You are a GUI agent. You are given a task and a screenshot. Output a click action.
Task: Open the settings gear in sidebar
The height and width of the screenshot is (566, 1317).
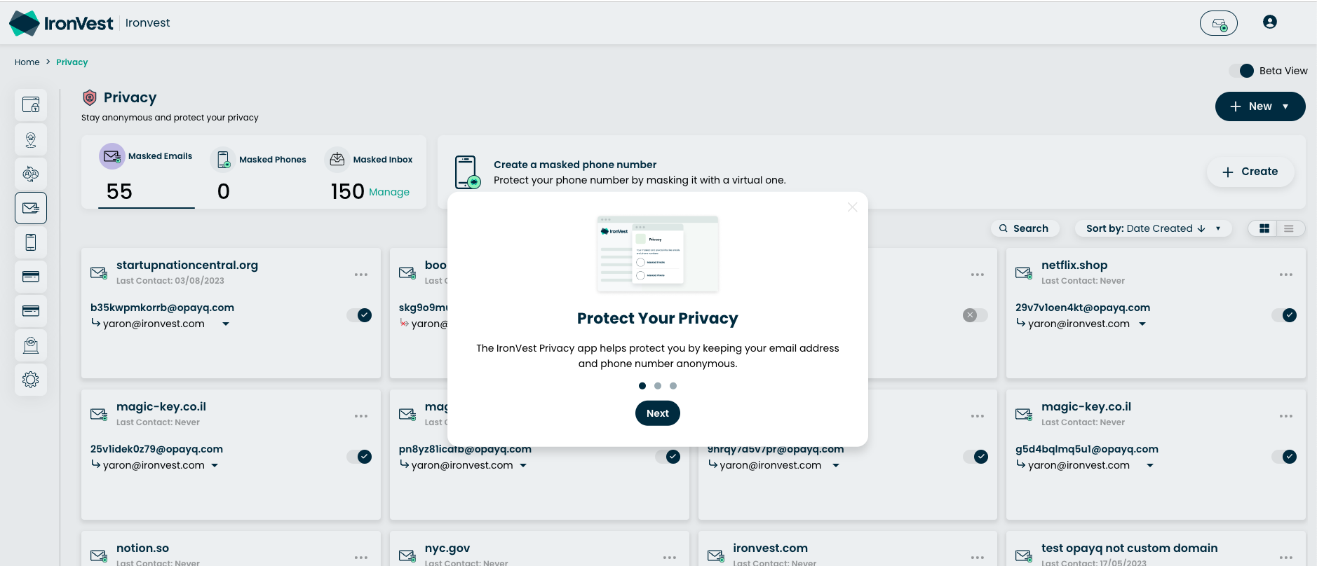click(31, 380)
